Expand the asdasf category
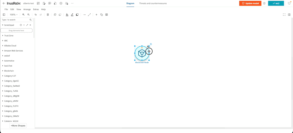This screenshot has width=293, height=133. [7, 56]
